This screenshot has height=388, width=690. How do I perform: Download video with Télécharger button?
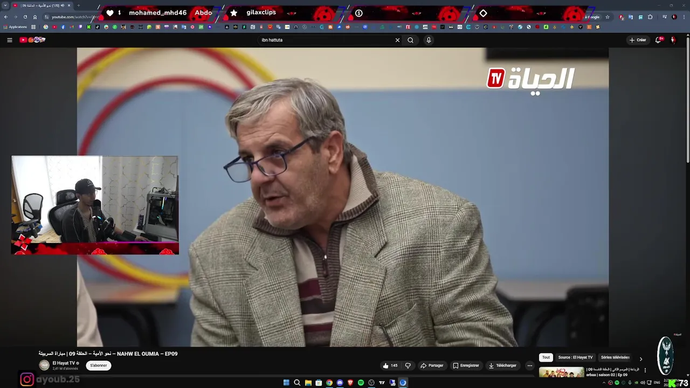coord(502,365)
